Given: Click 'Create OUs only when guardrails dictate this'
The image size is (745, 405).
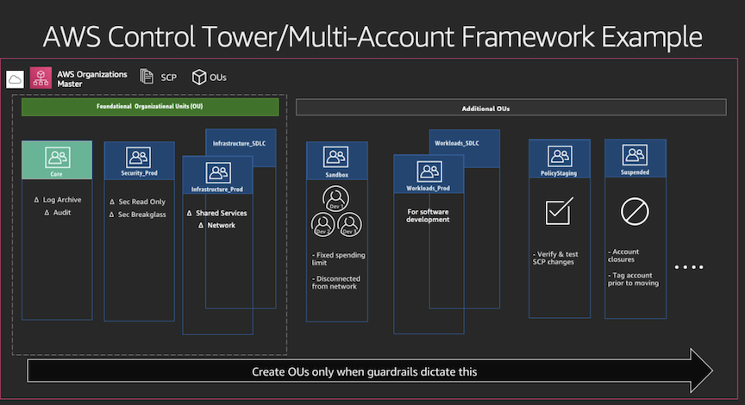Looking at the screenshot, I should (x=365, y=371).
